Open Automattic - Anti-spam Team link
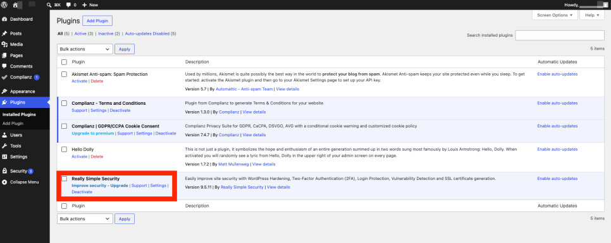611x243 pixels. point(244,89)
